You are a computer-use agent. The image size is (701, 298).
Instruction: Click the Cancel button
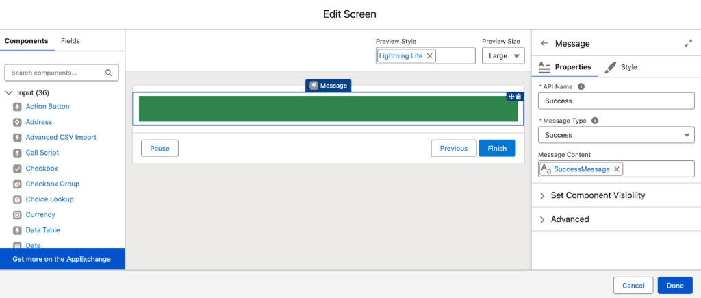[x=633, y=286]
